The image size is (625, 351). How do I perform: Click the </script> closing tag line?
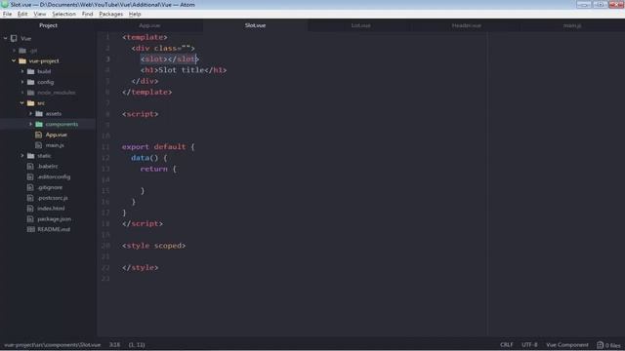click(x=143, y=224)
